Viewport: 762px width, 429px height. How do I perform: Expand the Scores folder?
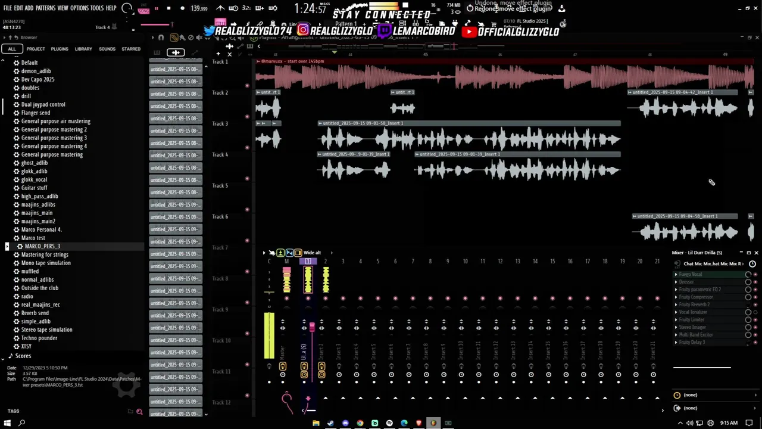tap(23, 356)
